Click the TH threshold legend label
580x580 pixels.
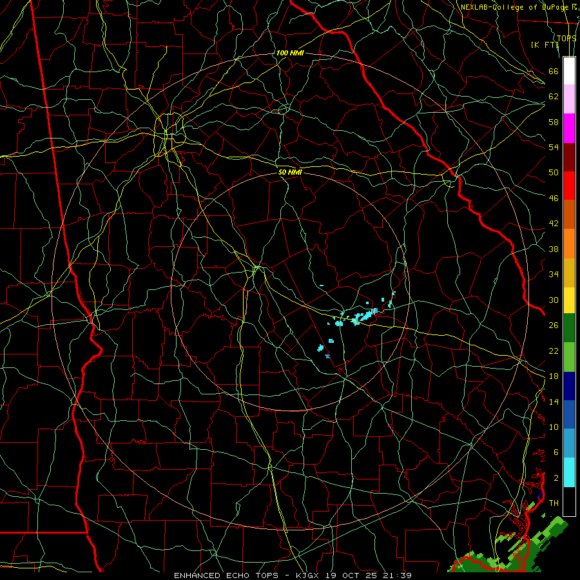coord(554,503)
